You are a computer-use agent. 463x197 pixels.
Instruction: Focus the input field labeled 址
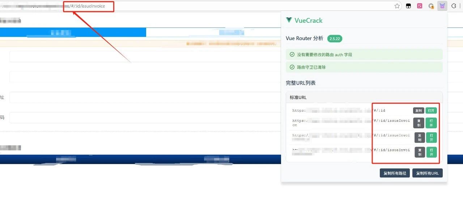(x=145, y=97)
